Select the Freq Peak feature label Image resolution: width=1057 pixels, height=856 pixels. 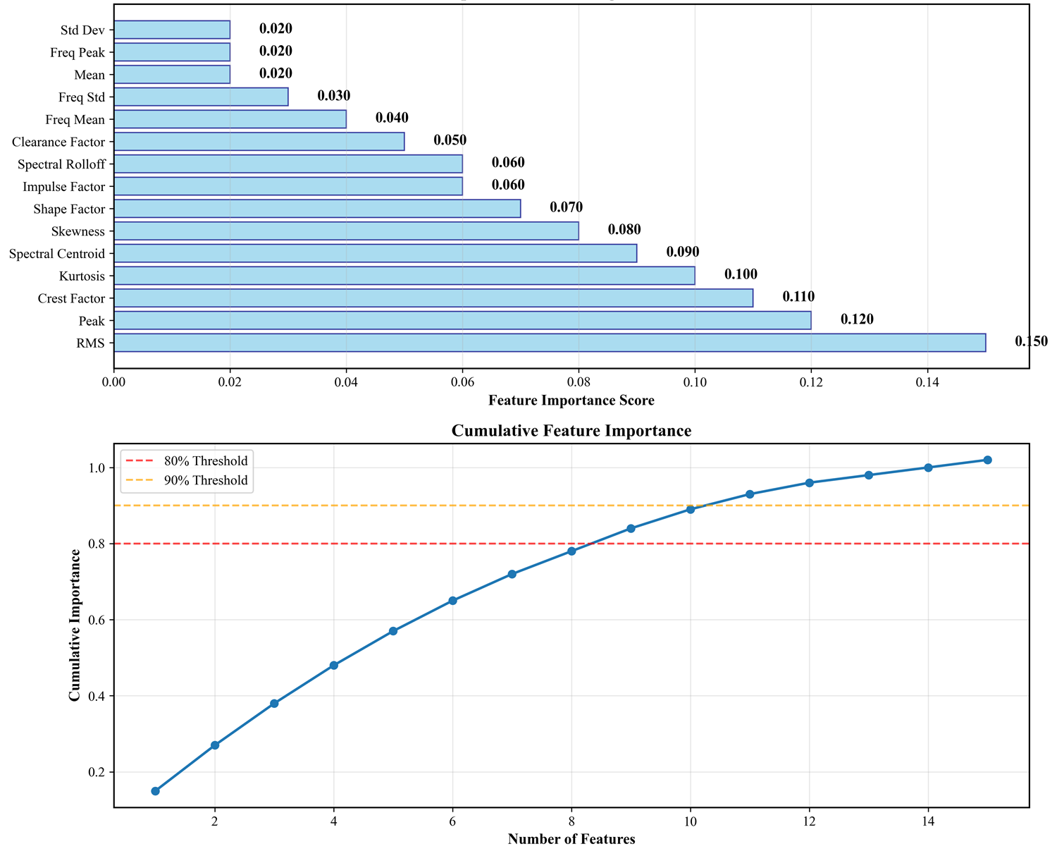click(78, 53)
